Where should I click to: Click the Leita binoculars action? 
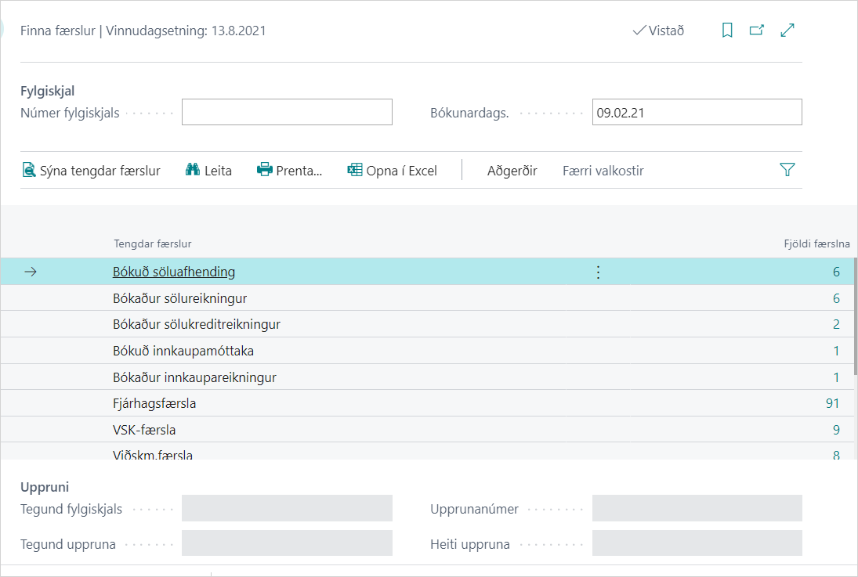[208, 171]
